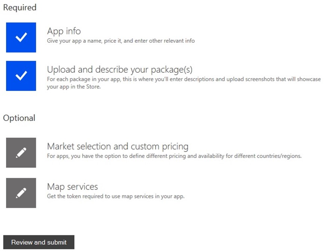
Task: Click the white checkmark glyph beside App info
Action: coord(21,37)
